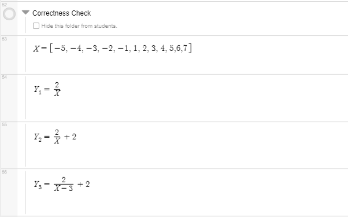The width and height of the screenshot is (348, 217).
Task: Click row number 54 in the gutter
Action: pyautogui.click(x=5, y=77)
